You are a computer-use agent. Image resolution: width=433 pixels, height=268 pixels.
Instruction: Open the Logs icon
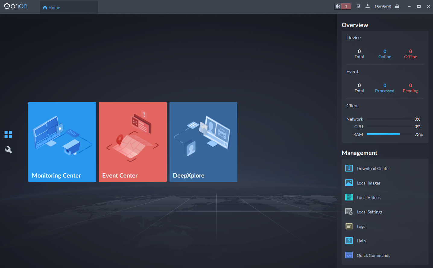click(x=349, y=226)
